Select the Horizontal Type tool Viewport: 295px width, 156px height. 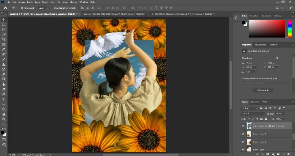(x=3, y=99)
